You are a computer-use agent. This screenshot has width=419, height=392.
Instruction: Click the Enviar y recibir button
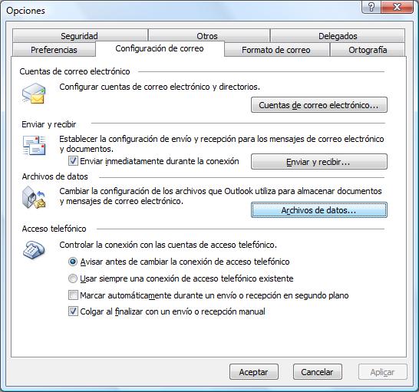click(x=319, y=162)
